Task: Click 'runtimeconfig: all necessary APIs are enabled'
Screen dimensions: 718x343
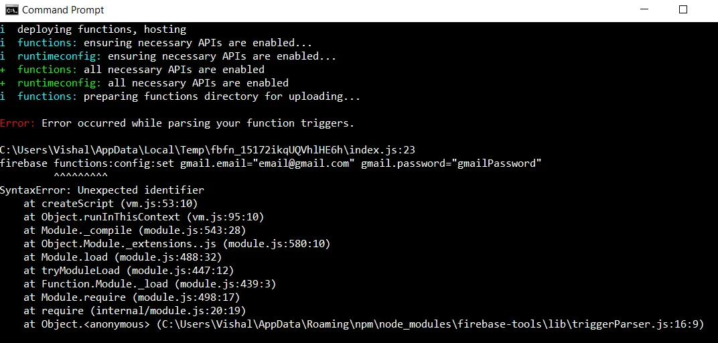Action: tap(153, 83)
